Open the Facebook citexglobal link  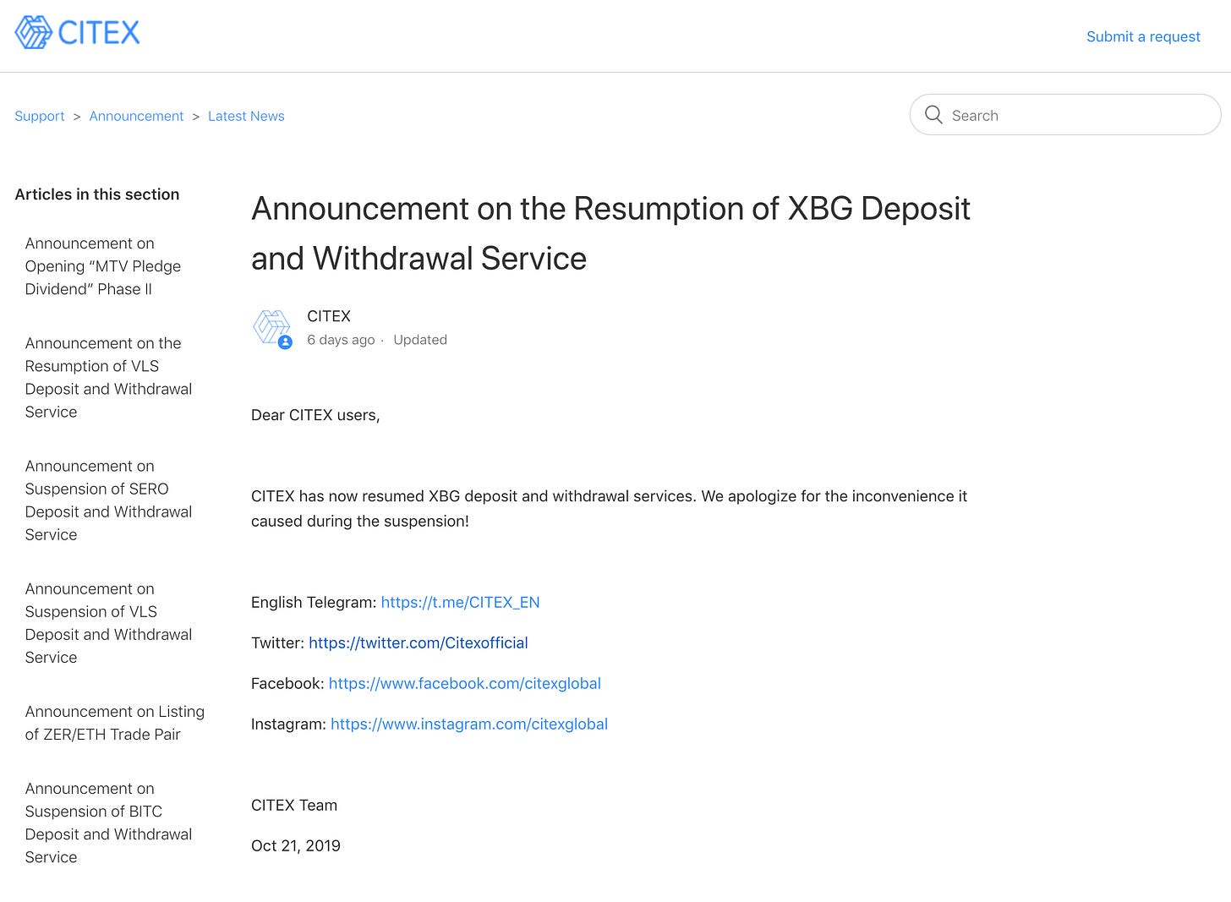click(465, 684)
